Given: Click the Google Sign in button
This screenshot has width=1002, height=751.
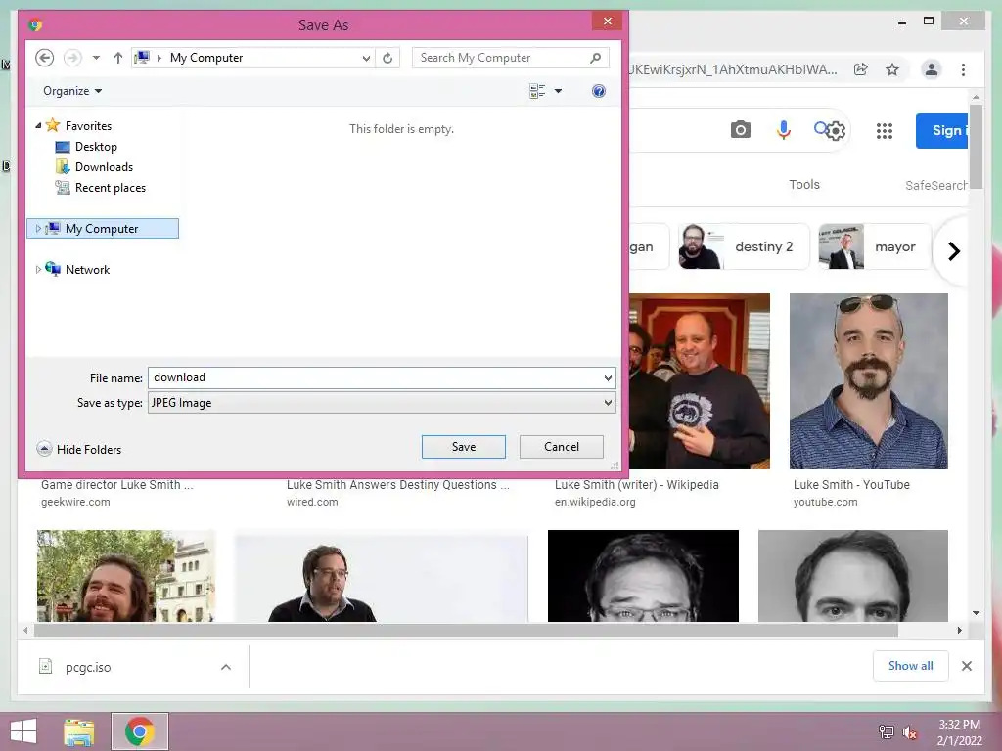Looking at the screenshot, I should [x=942, y=131].
